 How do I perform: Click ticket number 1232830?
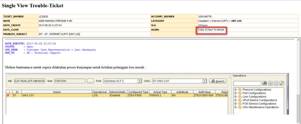coord(44,17)
